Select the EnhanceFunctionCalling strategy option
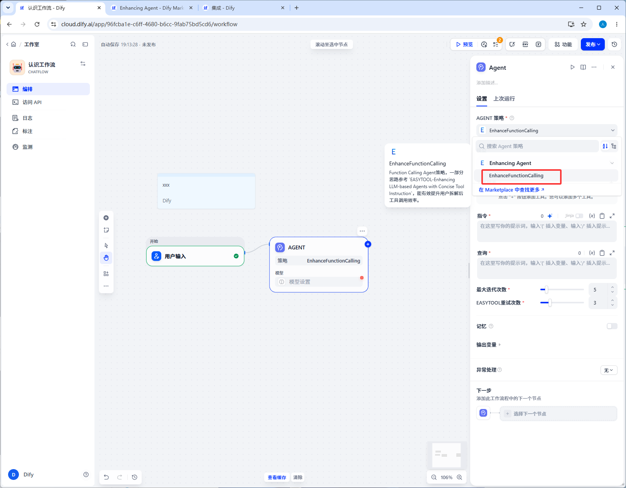This screenshot has width=626, height=488. tap(546, 176)
